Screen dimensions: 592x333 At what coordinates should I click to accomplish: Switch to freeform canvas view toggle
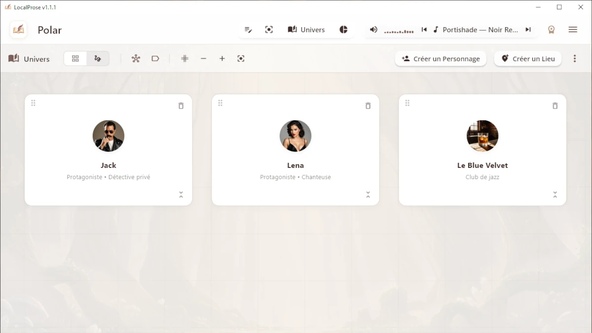(98, 59)
